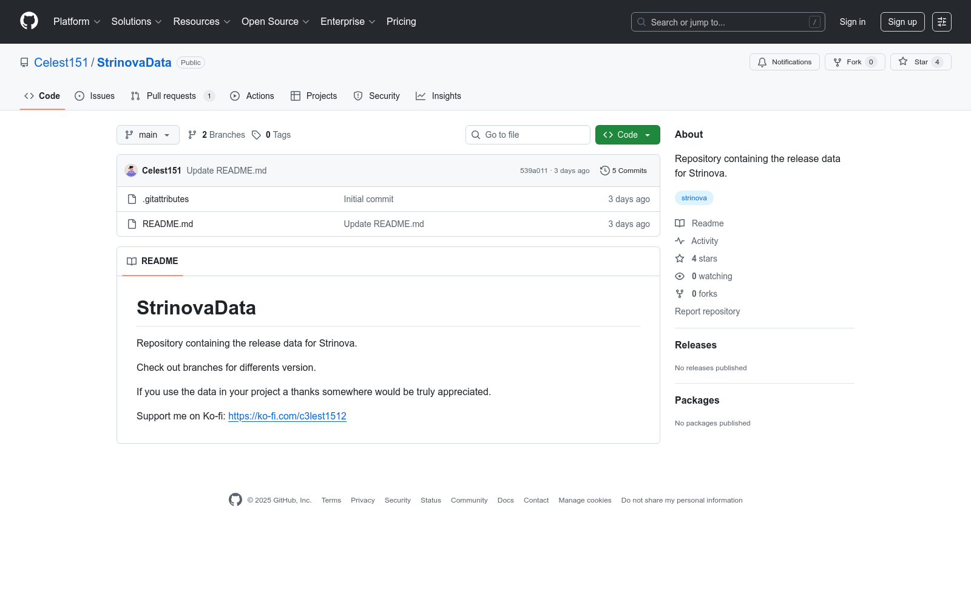
Task: View the Insights tab
Action: (x=438, y=96)
